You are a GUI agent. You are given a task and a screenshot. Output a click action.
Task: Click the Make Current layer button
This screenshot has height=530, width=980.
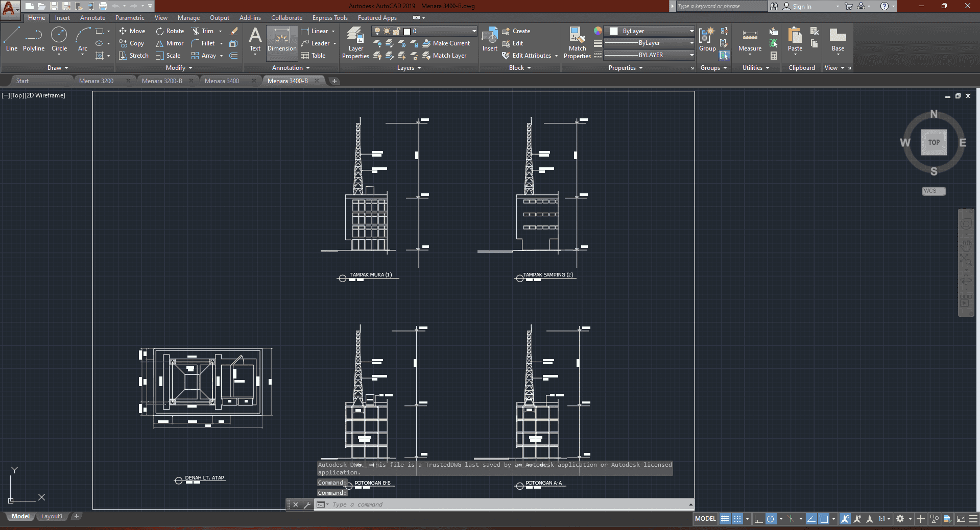pyautogui.click(x=446, y=43)
